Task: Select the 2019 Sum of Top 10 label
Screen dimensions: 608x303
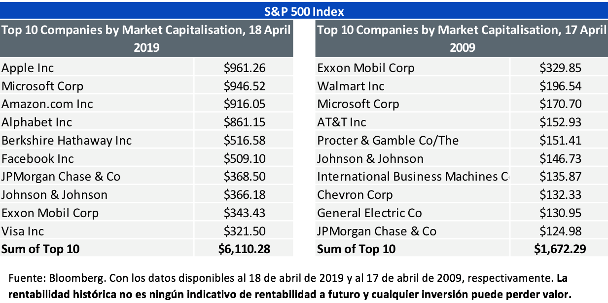Action: pos(40,249)
